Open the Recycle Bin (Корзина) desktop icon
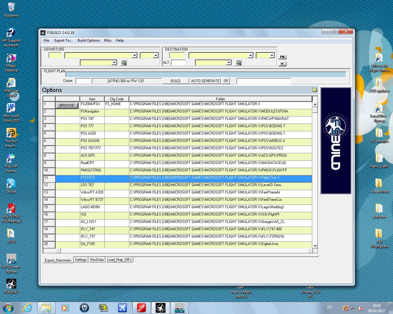This screenshot has height=314, width=393. (11, 10)
